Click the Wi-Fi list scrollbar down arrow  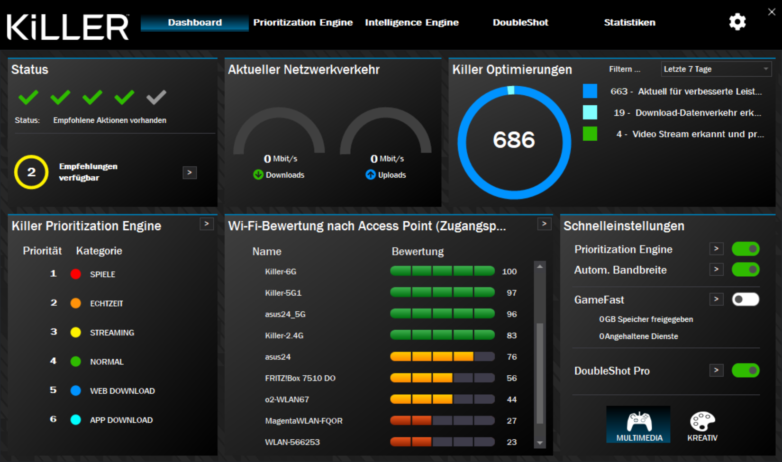click(x=540, y=443)
